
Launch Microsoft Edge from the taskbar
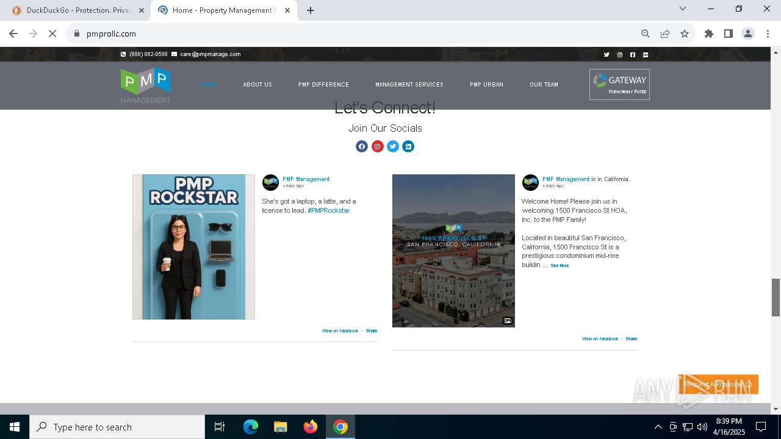tap(251, 427)
